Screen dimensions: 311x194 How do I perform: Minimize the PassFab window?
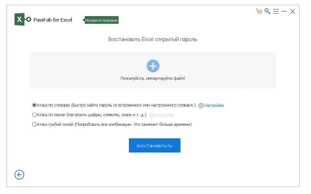[x=284, y=11]
